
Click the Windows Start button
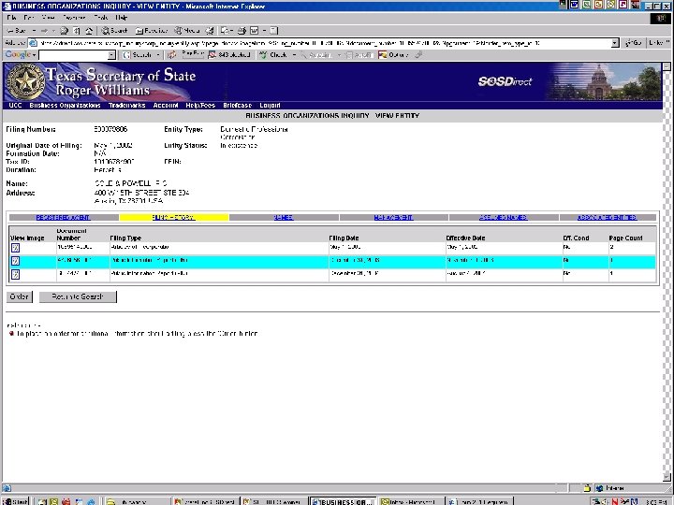[15, 501]
